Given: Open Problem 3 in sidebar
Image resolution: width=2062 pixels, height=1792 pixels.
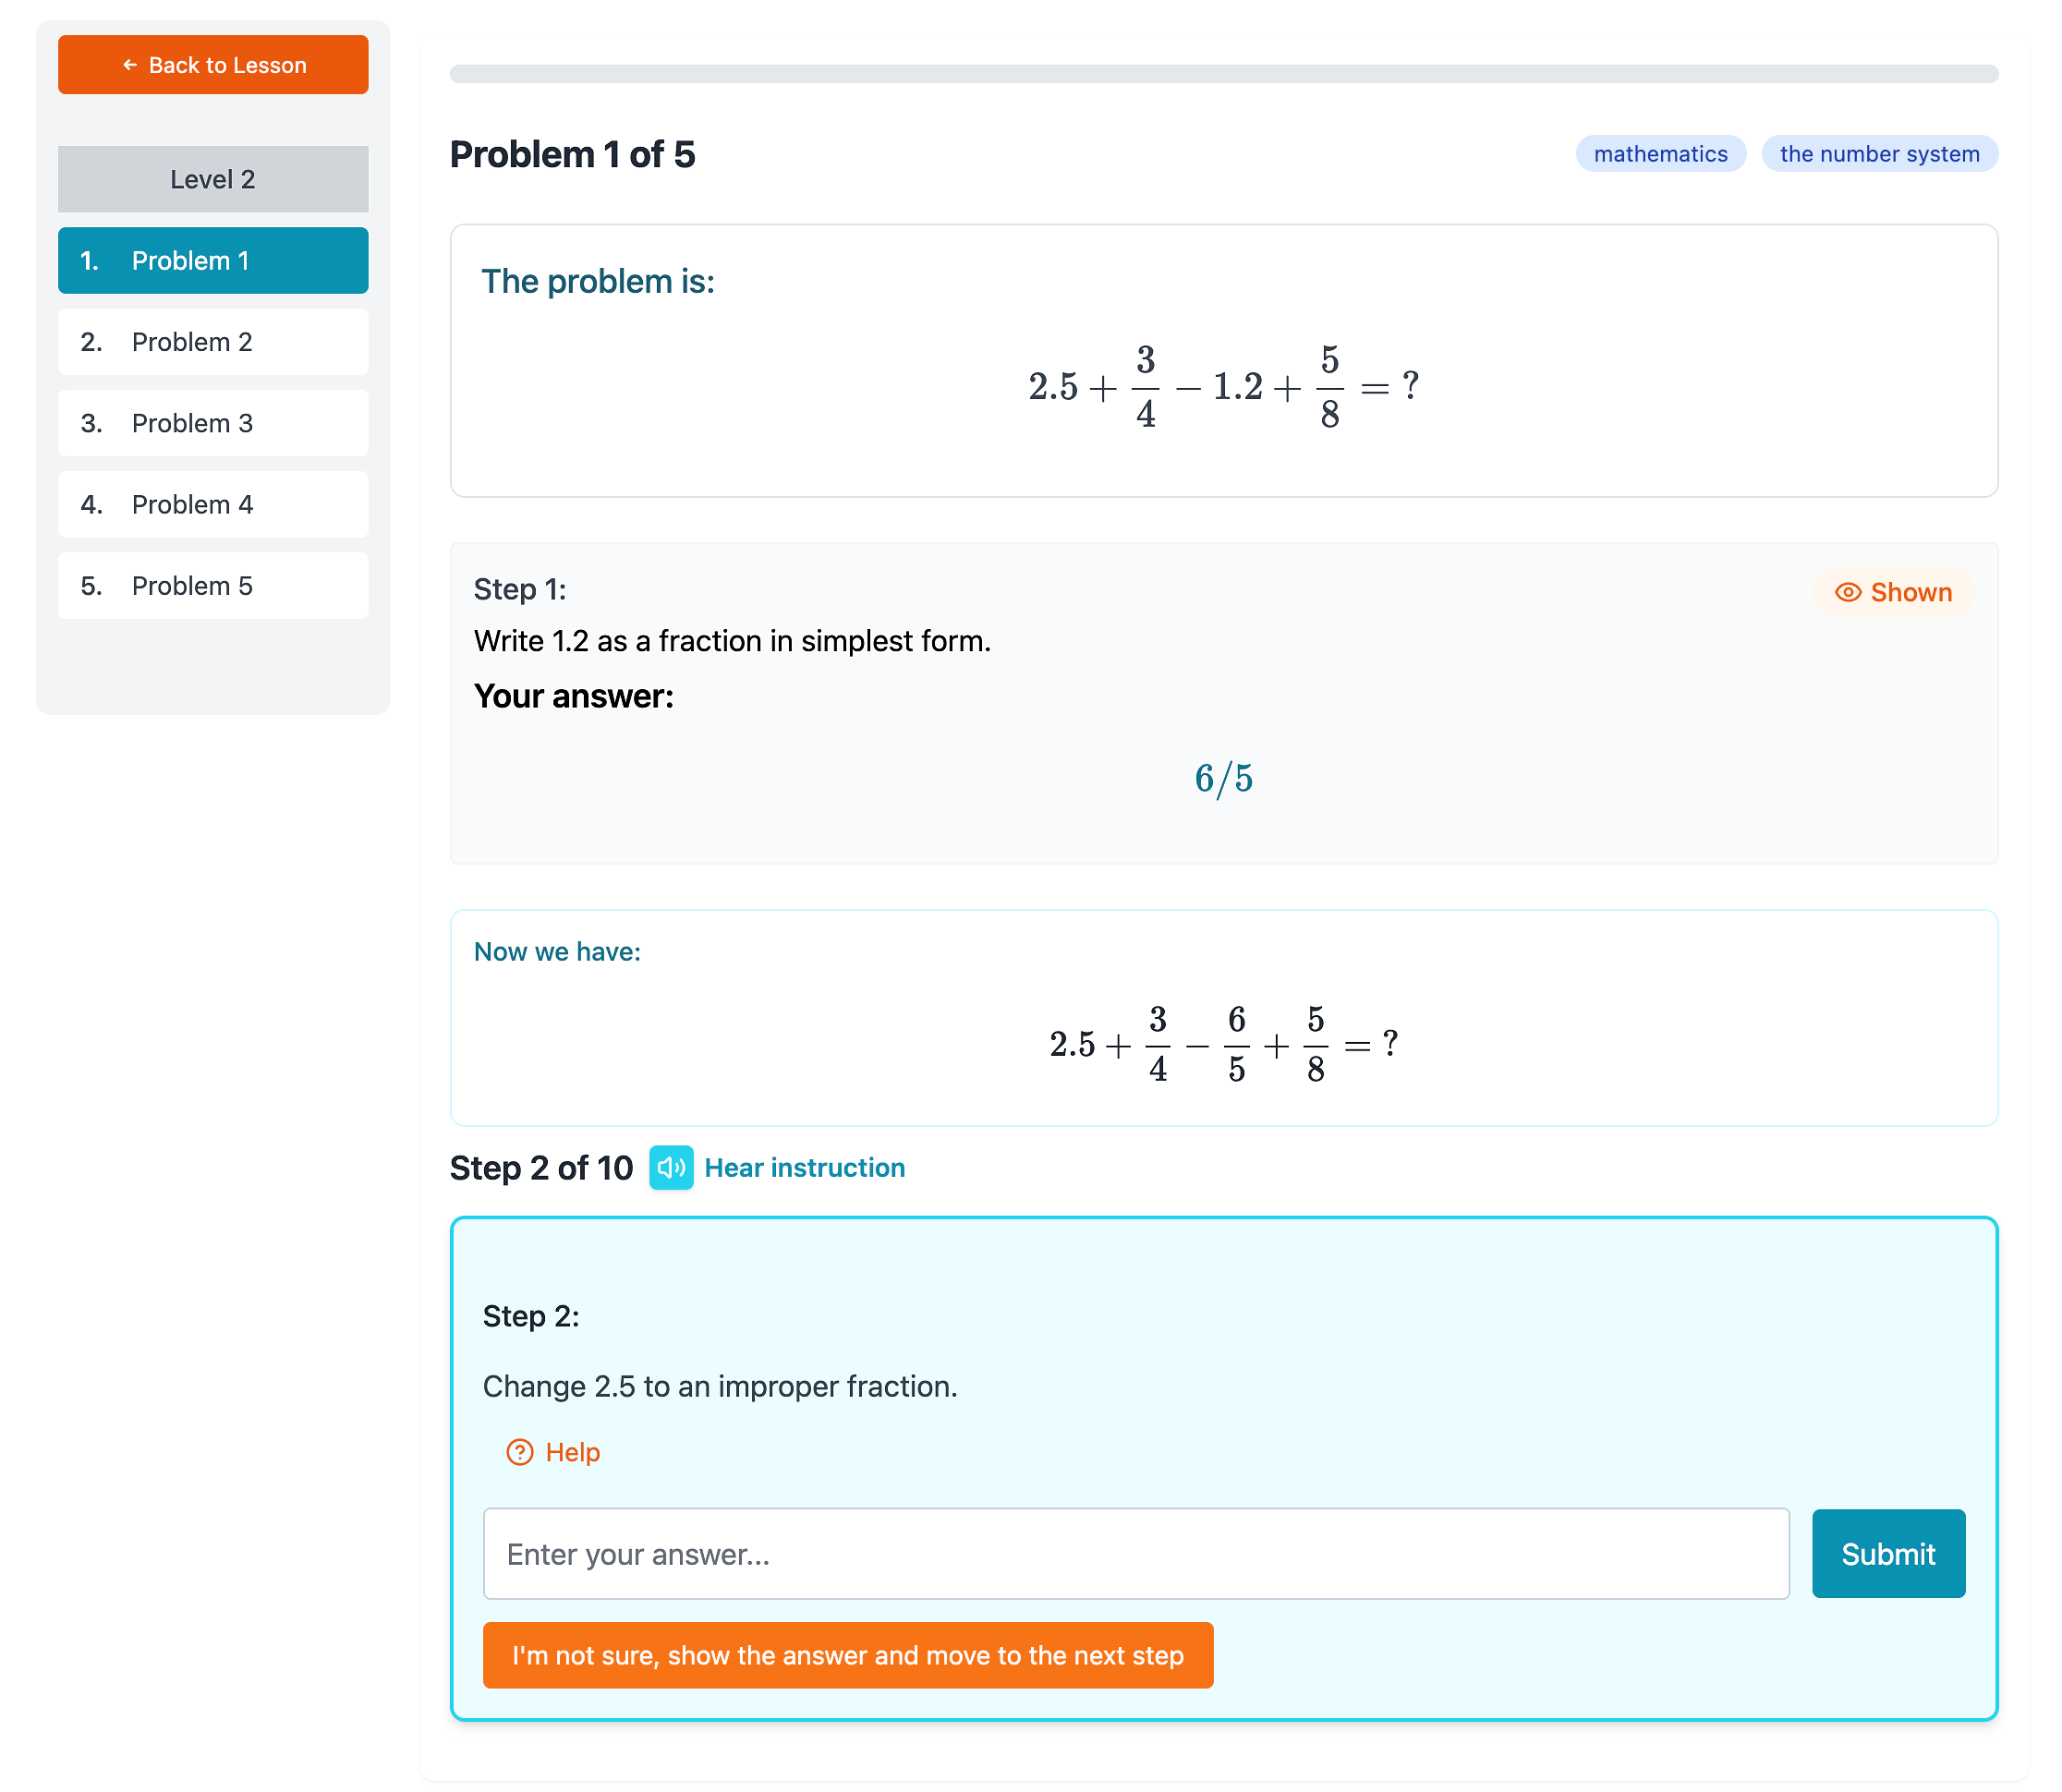Looking at the screenshot, I should click(x=213, y=423).
